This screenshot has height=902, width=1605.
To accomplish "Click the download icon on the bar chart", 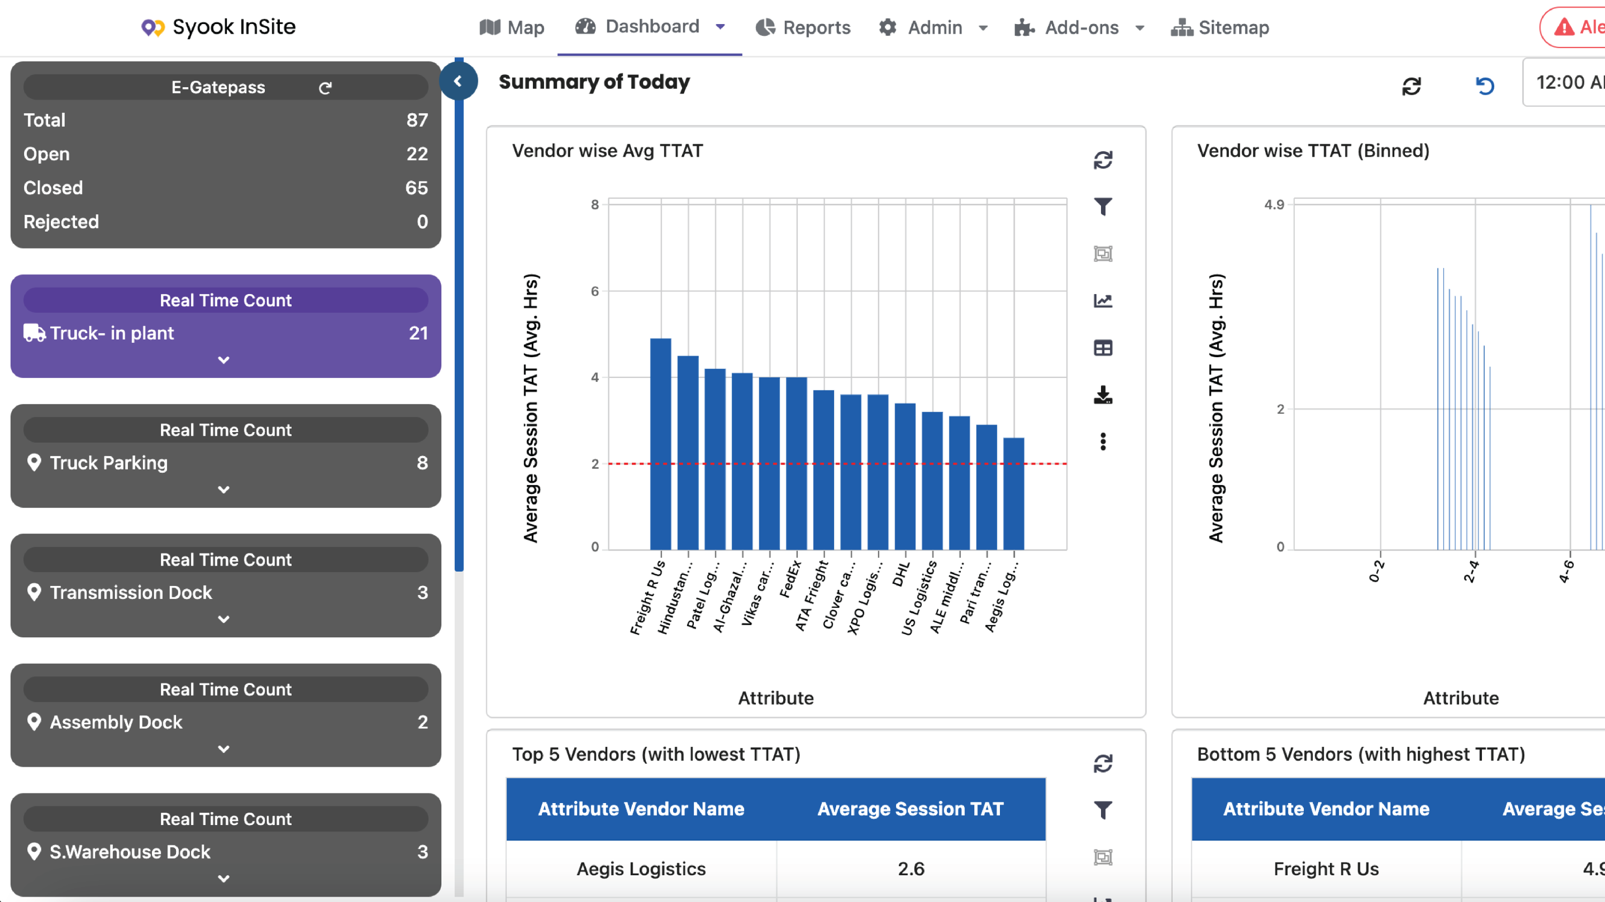I will (1102, 394).
